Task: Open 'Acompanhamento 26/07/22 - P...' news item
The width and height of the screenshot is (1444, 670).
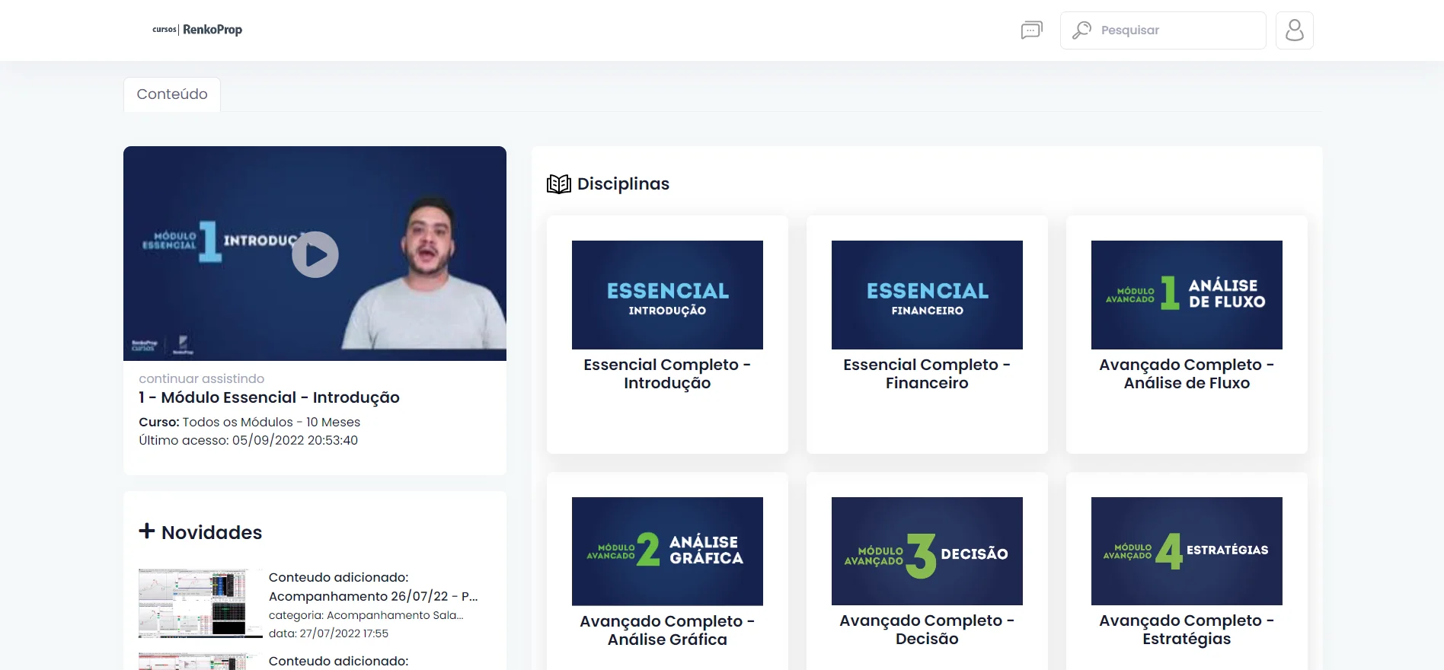Action: point(373,587)
